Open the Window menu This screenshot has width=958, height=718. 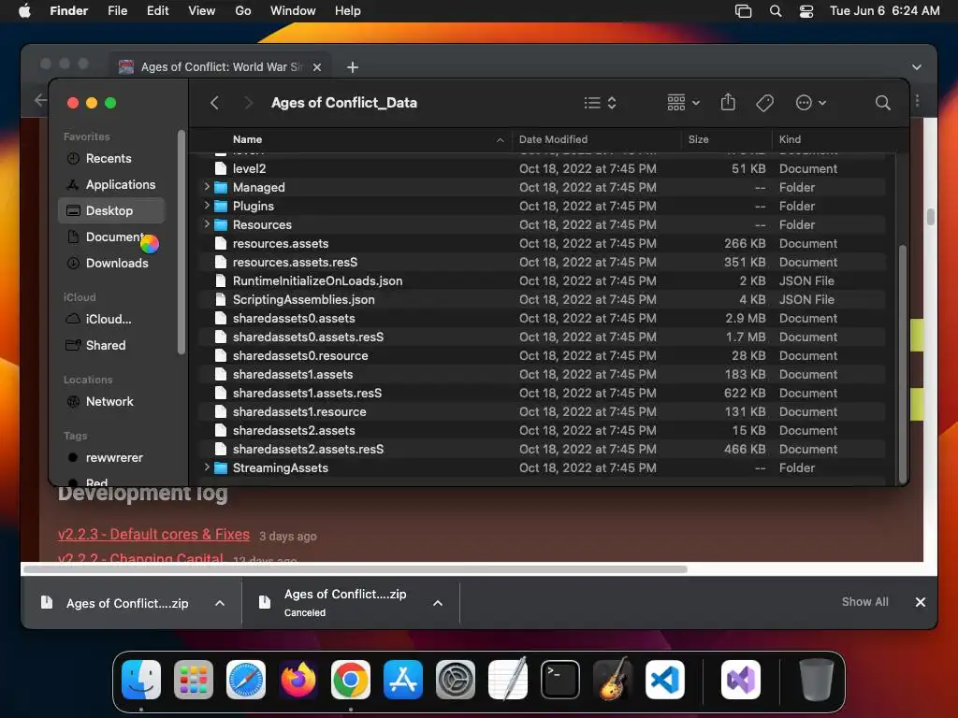coord(293,11)
